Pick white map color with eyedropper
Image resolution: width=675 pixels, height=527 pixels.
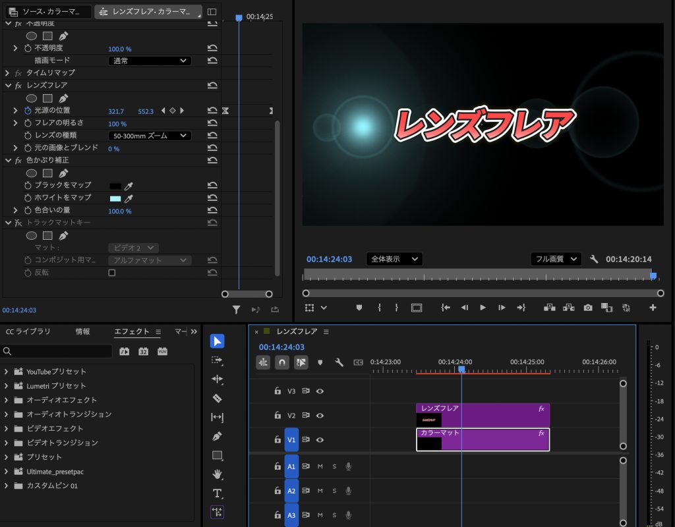(130, 198)
